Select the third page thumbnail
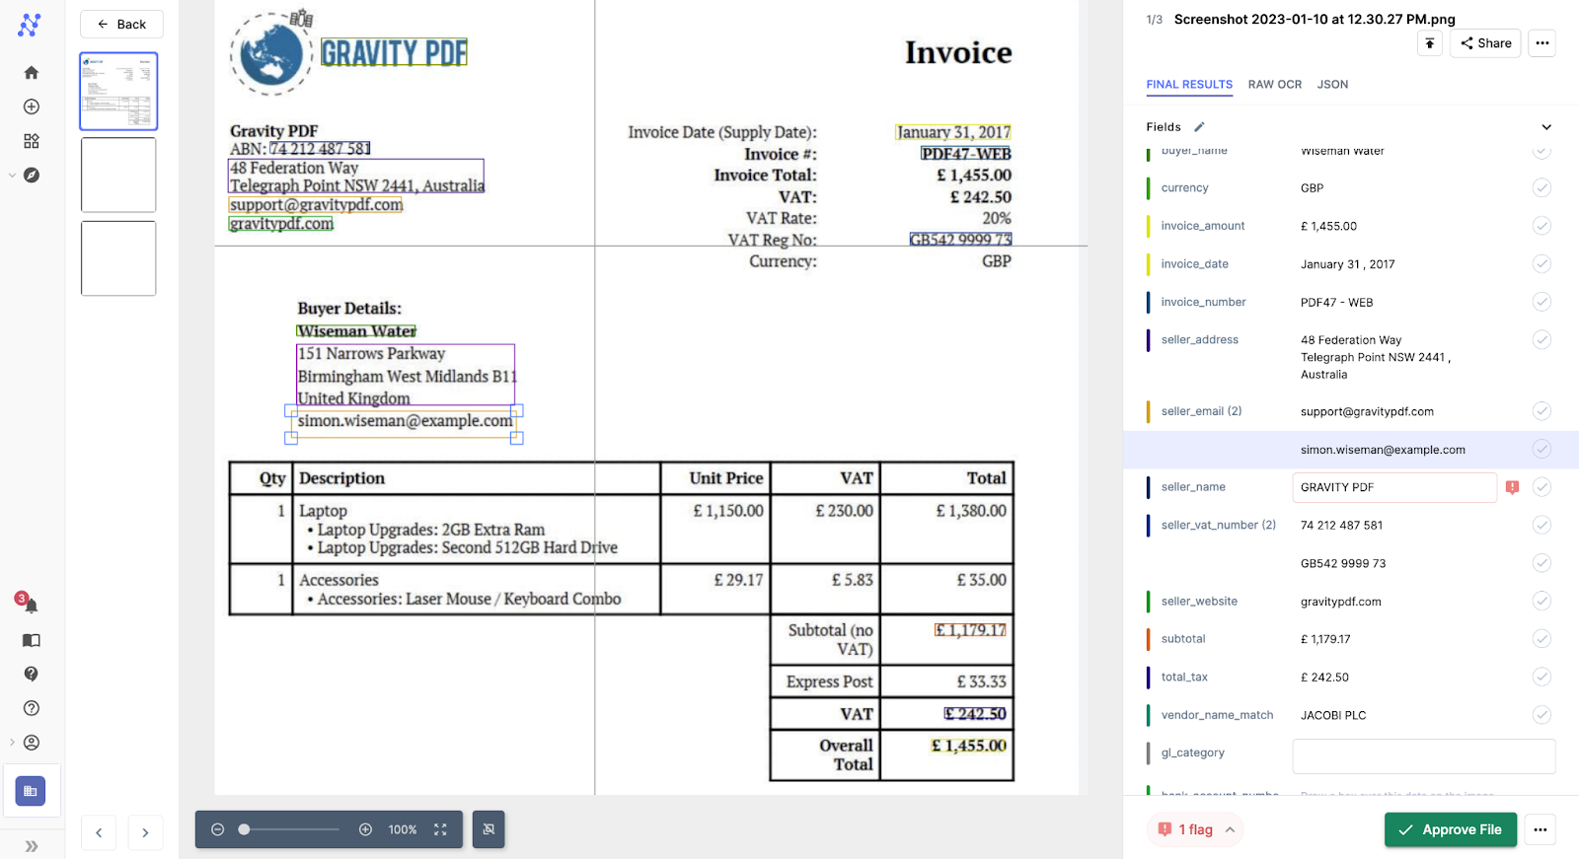 (118, 258)
